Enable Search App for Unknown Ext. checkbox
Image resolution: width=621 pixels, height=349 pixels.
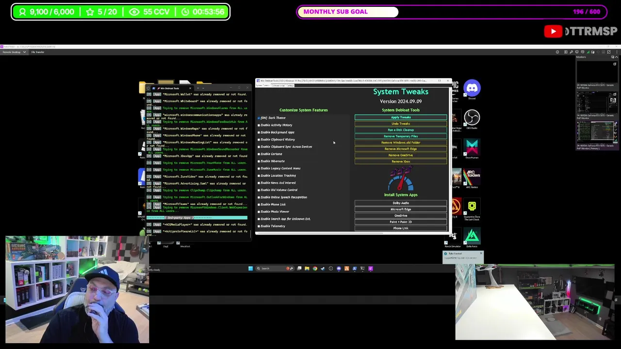click(259, 219)
